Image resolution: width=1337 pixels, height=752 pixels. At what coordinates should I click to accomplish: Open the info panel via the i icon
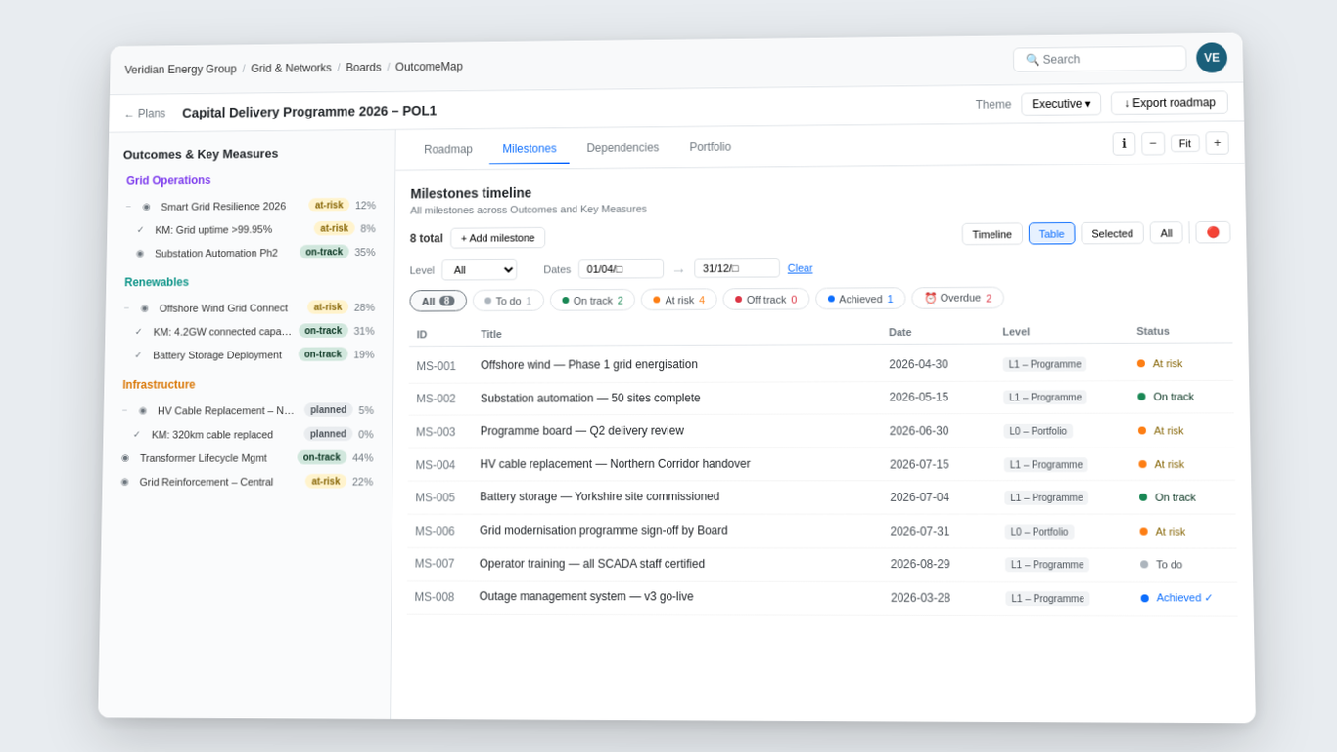pyautogui.click(x=1124, y=143)
